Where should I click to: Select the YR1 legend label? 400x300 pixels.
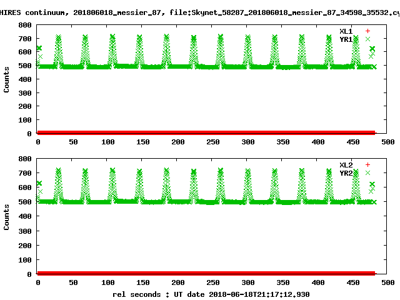pyautogui.click(x=346, y=39)
